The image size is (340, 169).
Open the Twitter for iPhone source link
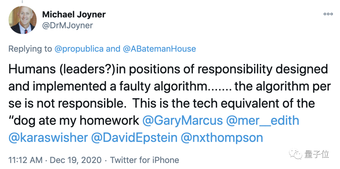click(144, 160)
